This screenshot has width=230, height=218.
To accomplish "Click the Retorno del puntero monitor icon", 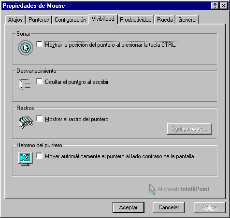I will (25, 159).
